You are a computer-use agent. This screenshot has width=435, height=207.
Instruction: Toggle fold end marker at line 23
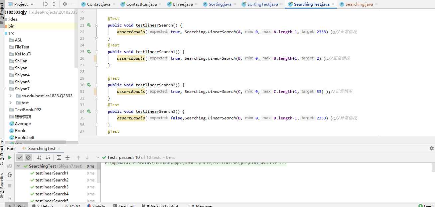coord(97,38)
